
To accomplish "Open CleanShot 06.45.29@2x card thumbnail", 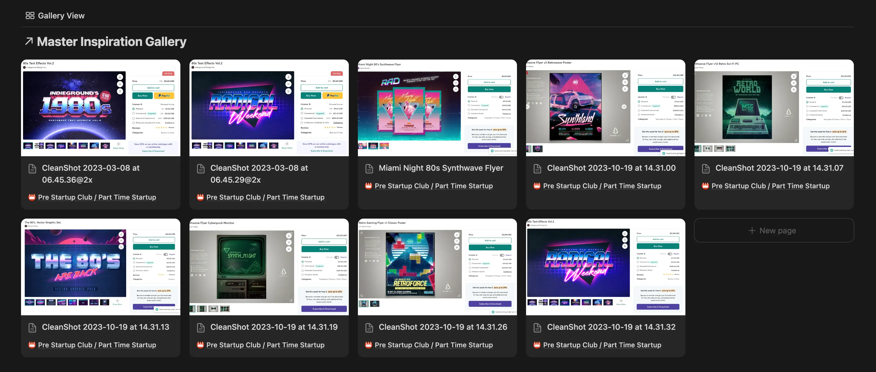I will click(269, 108).
